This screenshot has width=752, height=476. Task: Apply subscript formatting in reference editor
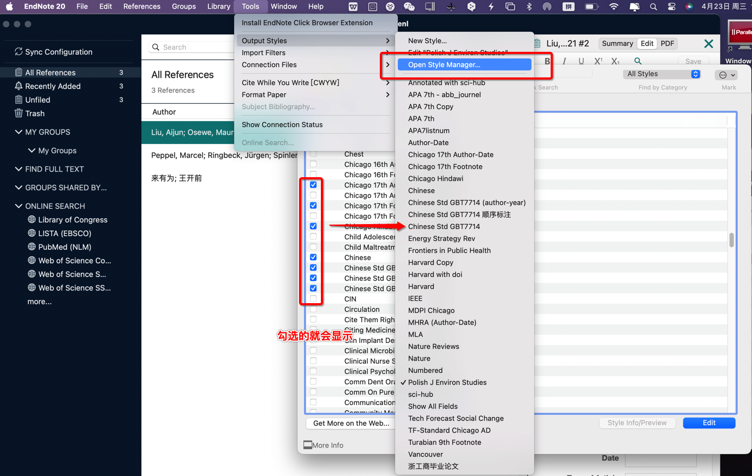point(615,61)
